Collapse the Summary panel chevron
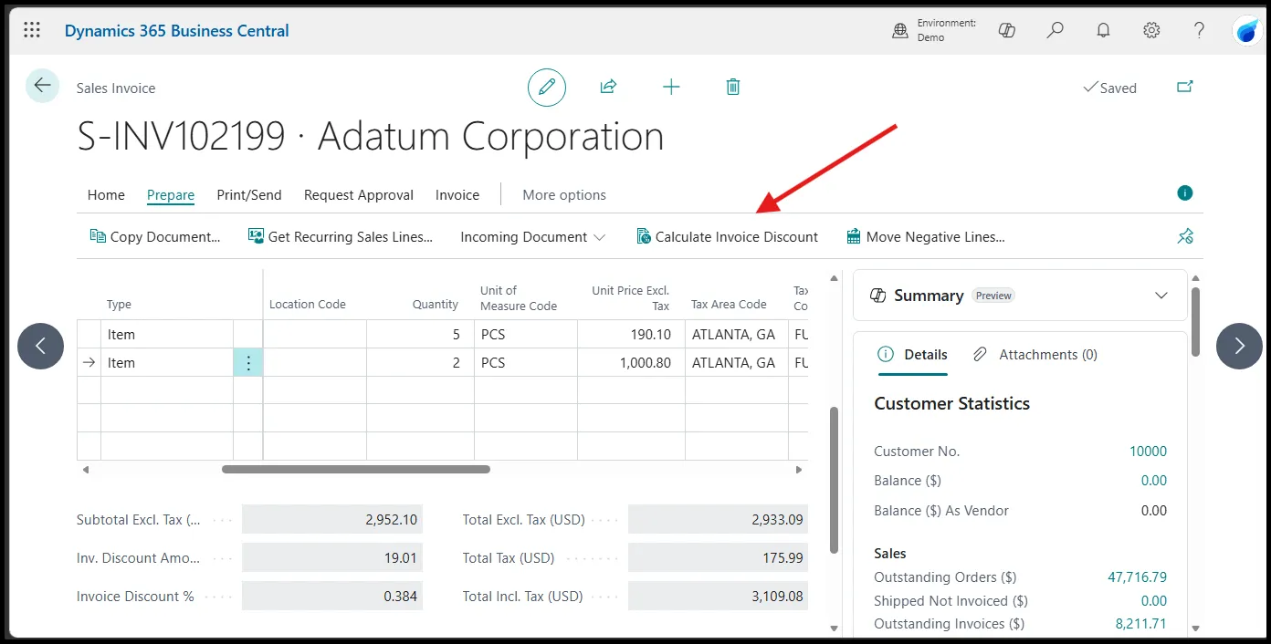This screenshot has width=1271, height=644. pyautogui.click(x=1161, y=296)
